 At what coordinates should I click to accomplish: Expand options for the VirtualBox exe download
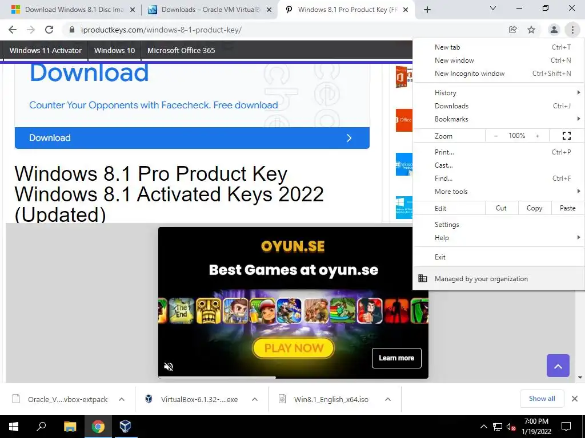coord(255,399)
